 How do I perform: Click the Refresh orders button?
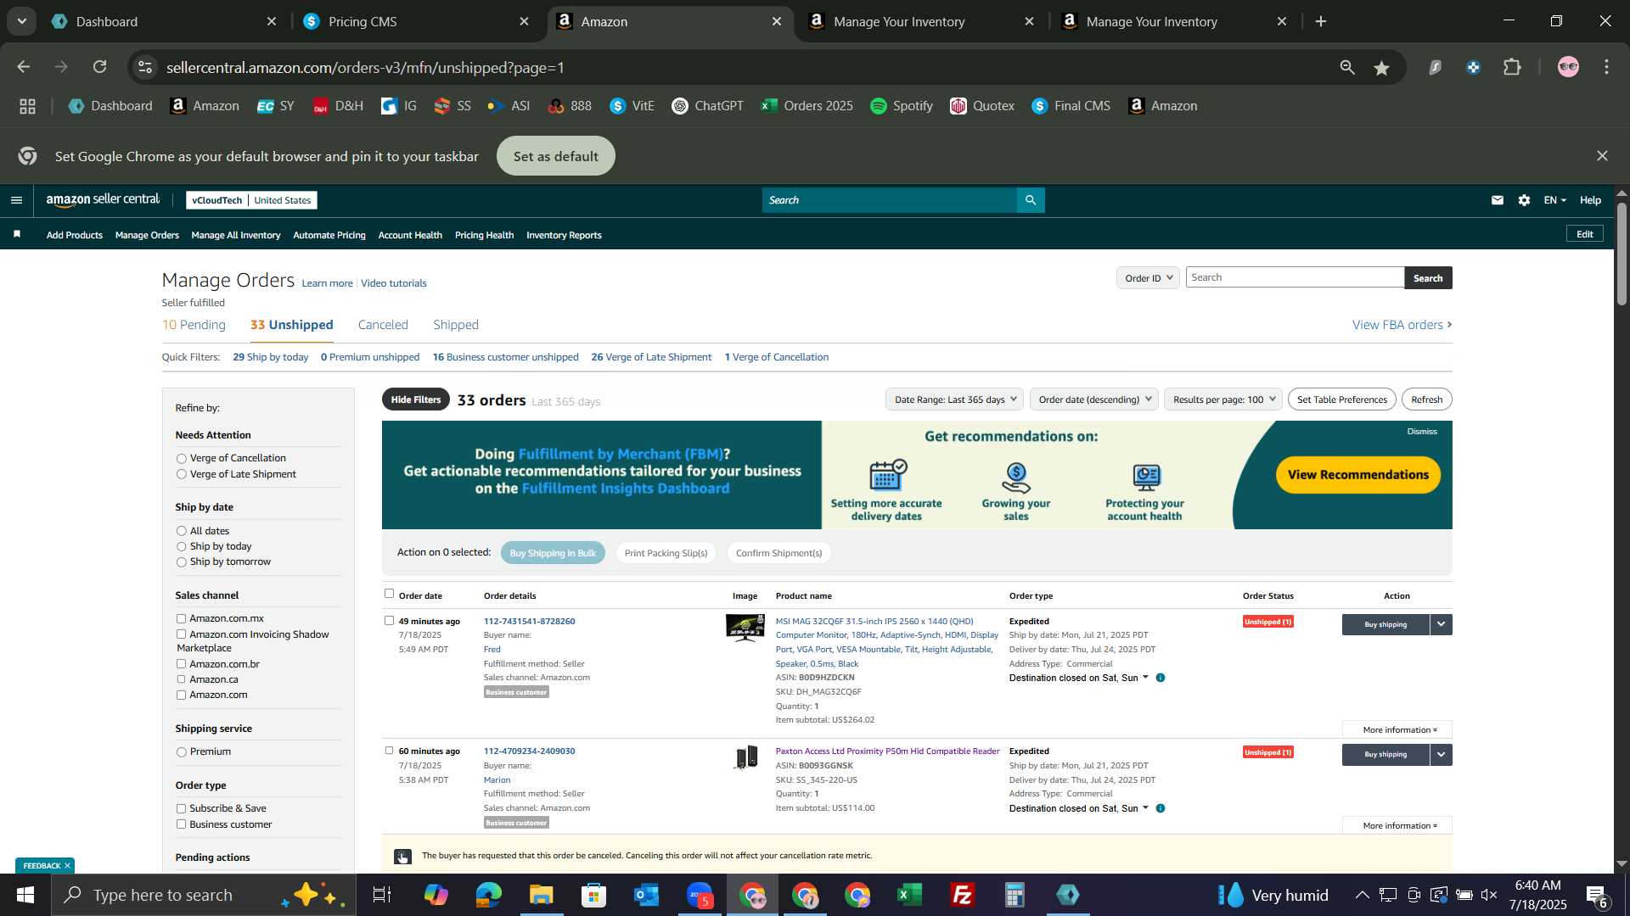pos(1427,399)
